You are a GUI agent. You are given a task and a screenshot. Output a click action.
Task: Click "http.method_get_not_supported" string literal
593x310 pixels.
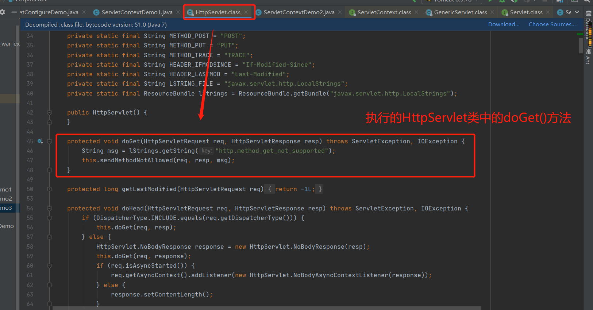tap(272, 151)
